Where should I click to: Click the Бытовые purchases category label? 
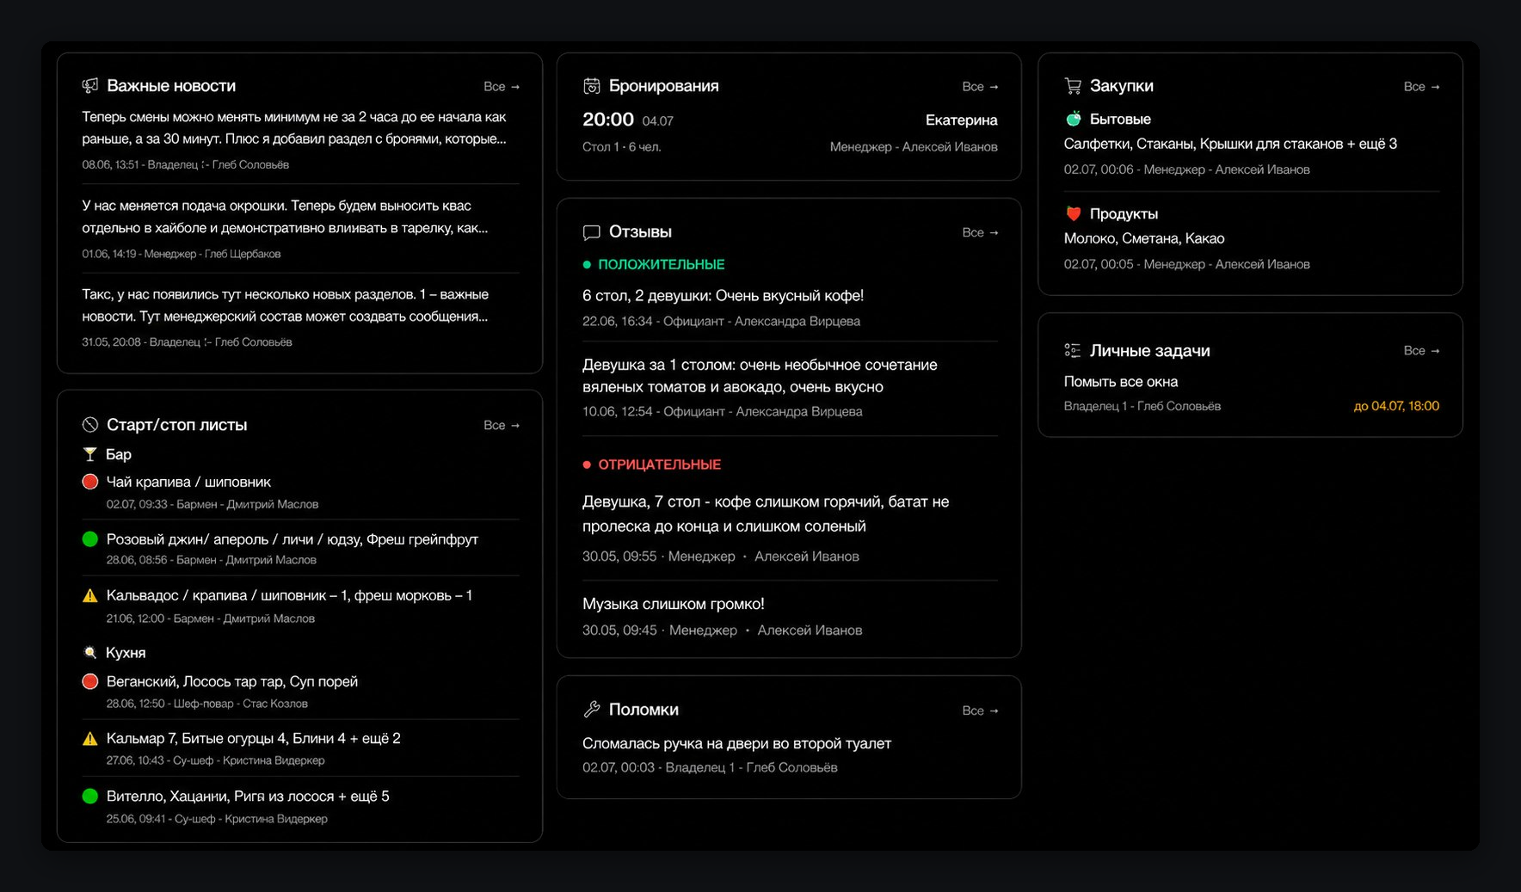tap(1120, 119)
